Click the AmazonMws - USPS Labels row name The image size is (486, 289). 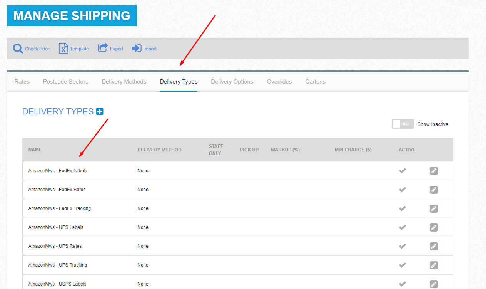click(x=57, y=284)
